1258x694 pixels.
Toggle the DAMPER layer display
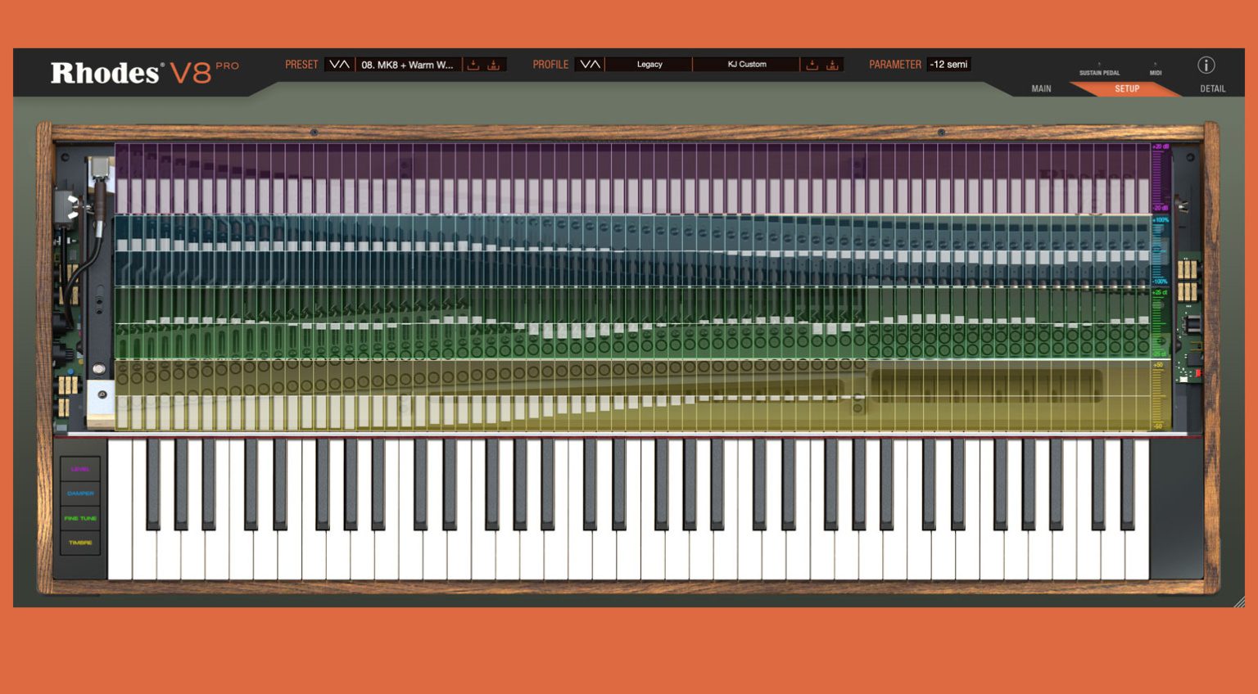[x=79, y=493]
